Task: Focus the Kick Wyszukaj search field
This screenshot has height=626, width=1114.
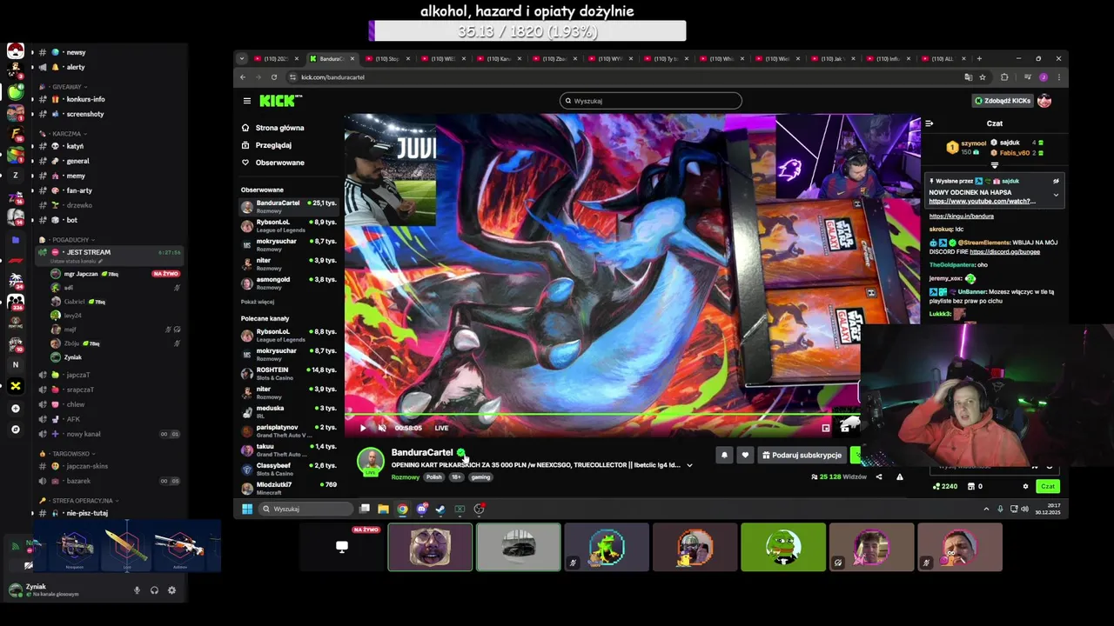Action: [x=651, y=101]
